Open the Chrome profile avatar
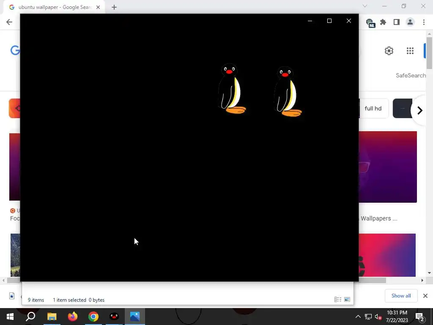Viewport: 433px width, 325px height. 410,22
